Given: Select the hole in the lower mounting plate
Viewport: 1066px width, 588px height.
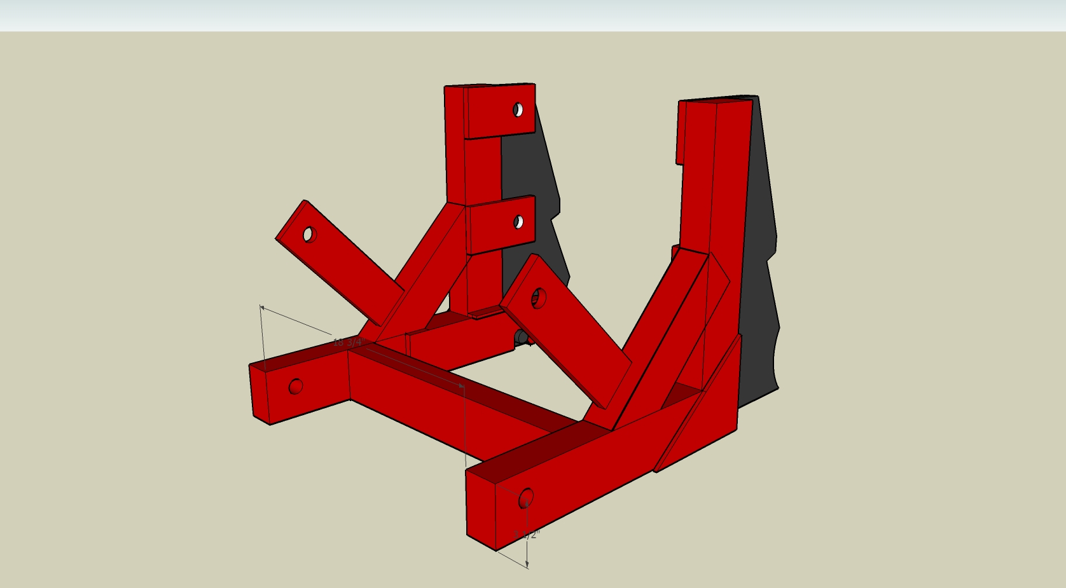Looking at the screenshot, I should (x=518, y=222).
